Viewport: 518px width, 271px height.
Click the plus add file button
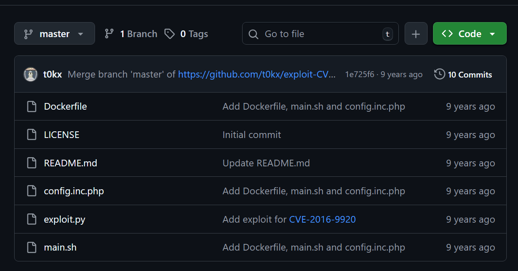pyautogui.click(x=416, y=34)
